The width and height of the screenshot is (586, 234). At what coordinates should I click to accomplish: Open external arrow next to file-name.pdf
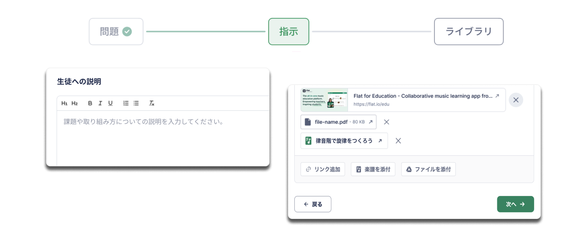(370, 122)
